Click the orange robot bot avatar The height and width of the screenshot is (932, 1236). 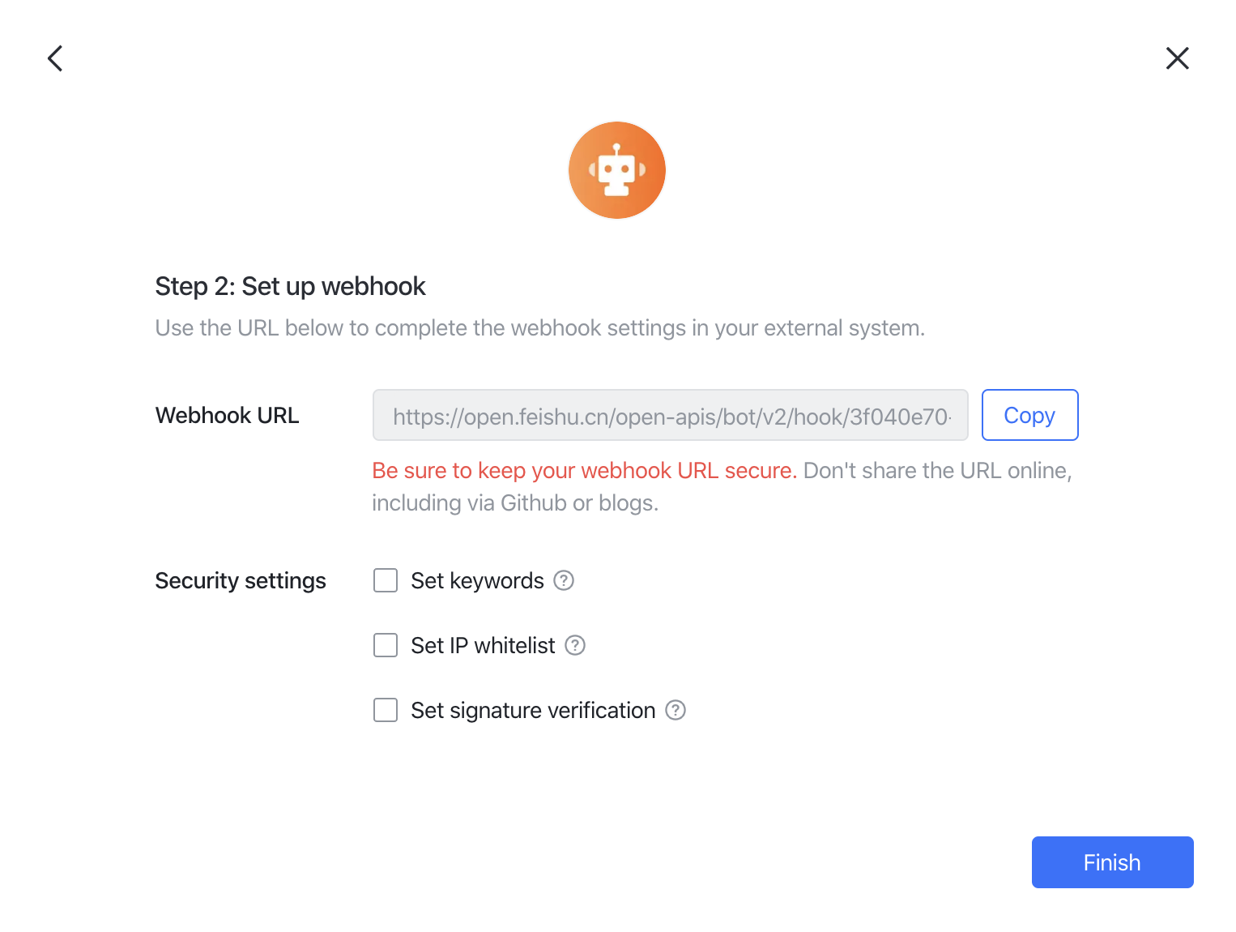click(617, 170)
